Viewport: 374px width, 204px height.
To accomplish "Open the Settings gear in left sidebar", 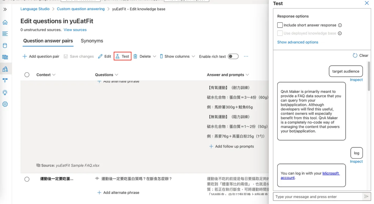I will click(5, 104).
